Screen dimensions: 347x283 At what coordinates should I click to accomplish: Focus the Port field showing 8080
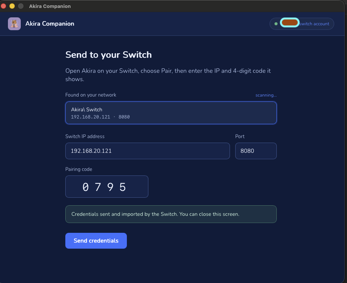(x=256, y=151)
